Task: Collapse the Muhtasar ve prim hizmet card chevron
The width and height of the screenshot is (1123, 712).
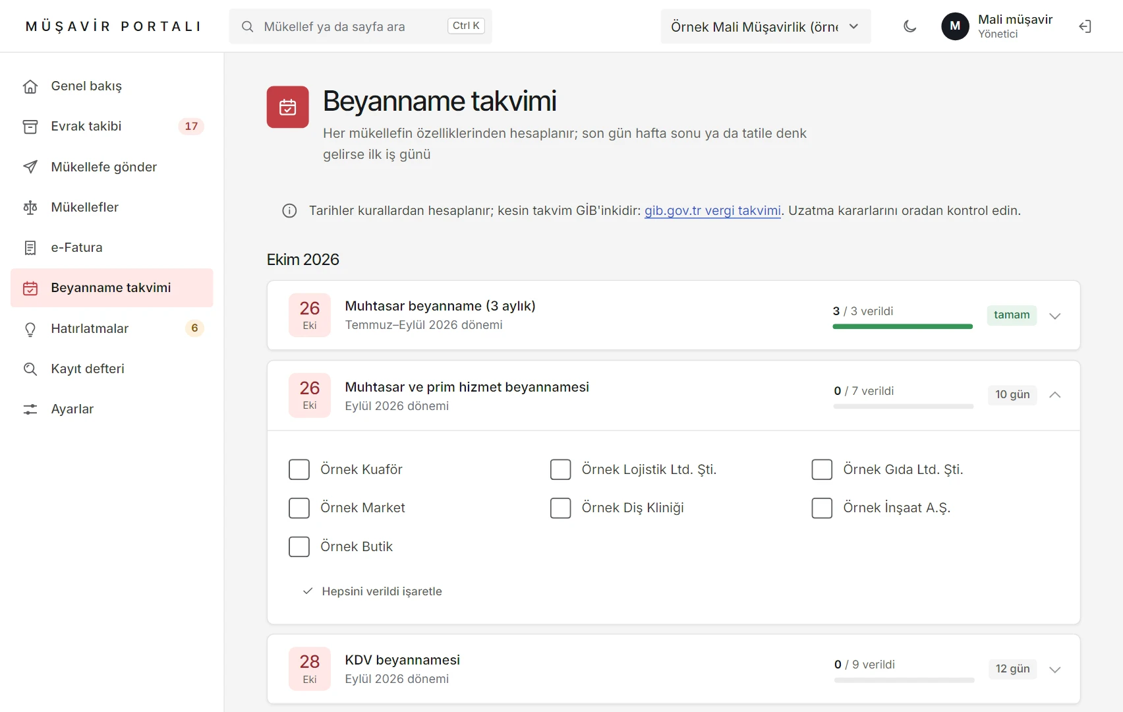Action: tap(1055, 395)
